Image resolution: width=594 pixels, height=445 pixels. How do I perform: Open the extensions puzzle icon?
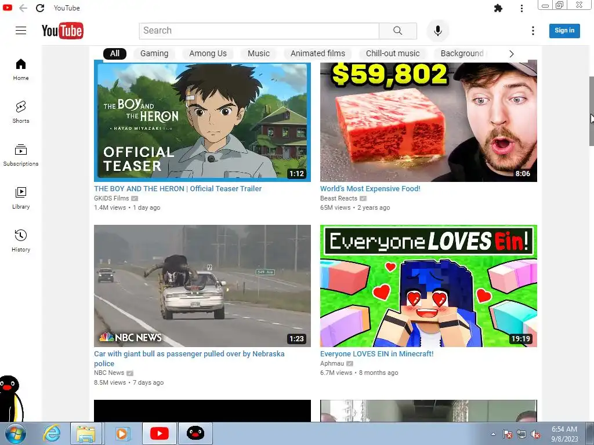(498, 8)
